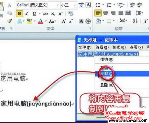Image resolution: width=149 pixels, height=123 pixels.
Task: Open Notepad 查看(V) menu
Action: (x=136, y=47)
